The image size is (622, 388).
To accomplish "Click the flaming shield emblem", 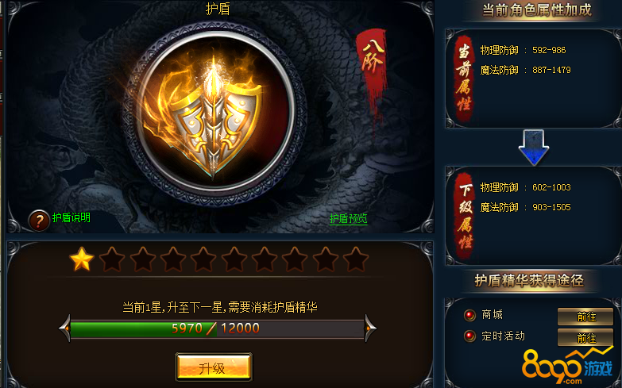I will click(x=214, y=115).
